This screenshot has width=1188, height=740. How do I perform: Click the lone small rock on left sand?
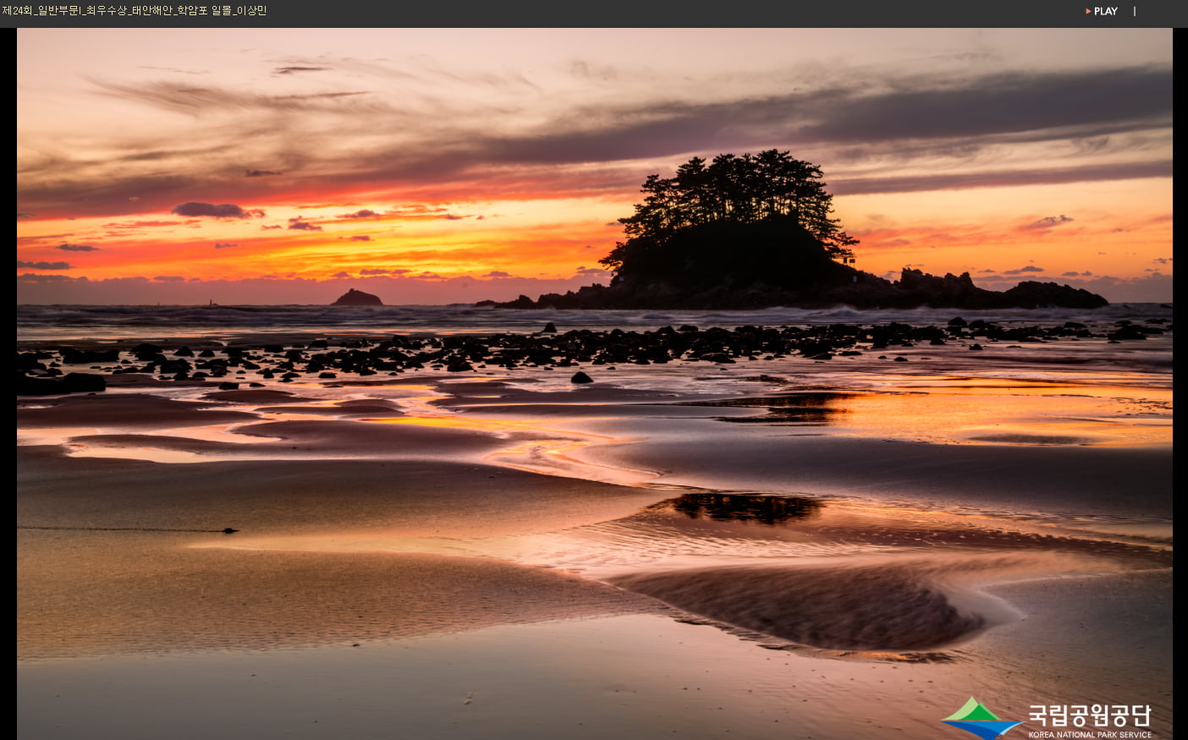[x=228, y=530]
